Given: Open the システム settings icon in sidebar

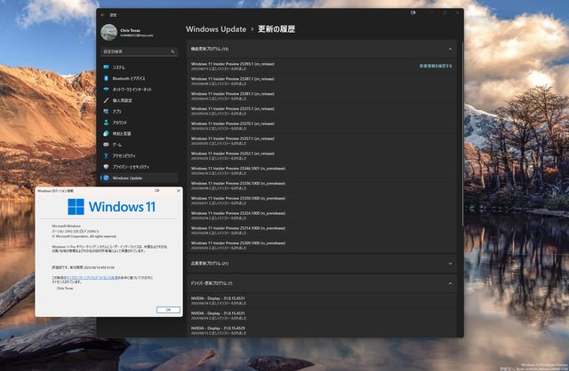Looking at the screenshot, I should click(106, 67).
